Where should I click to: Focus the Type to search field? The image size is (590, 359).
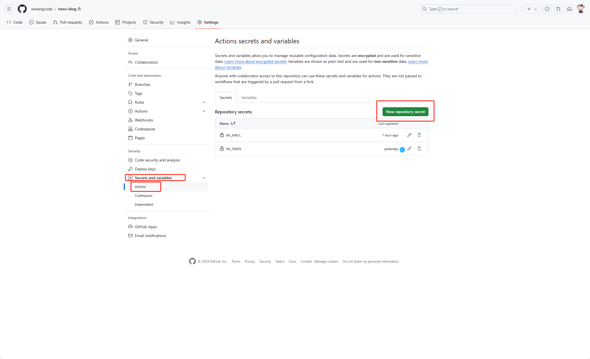pos(469,9)
